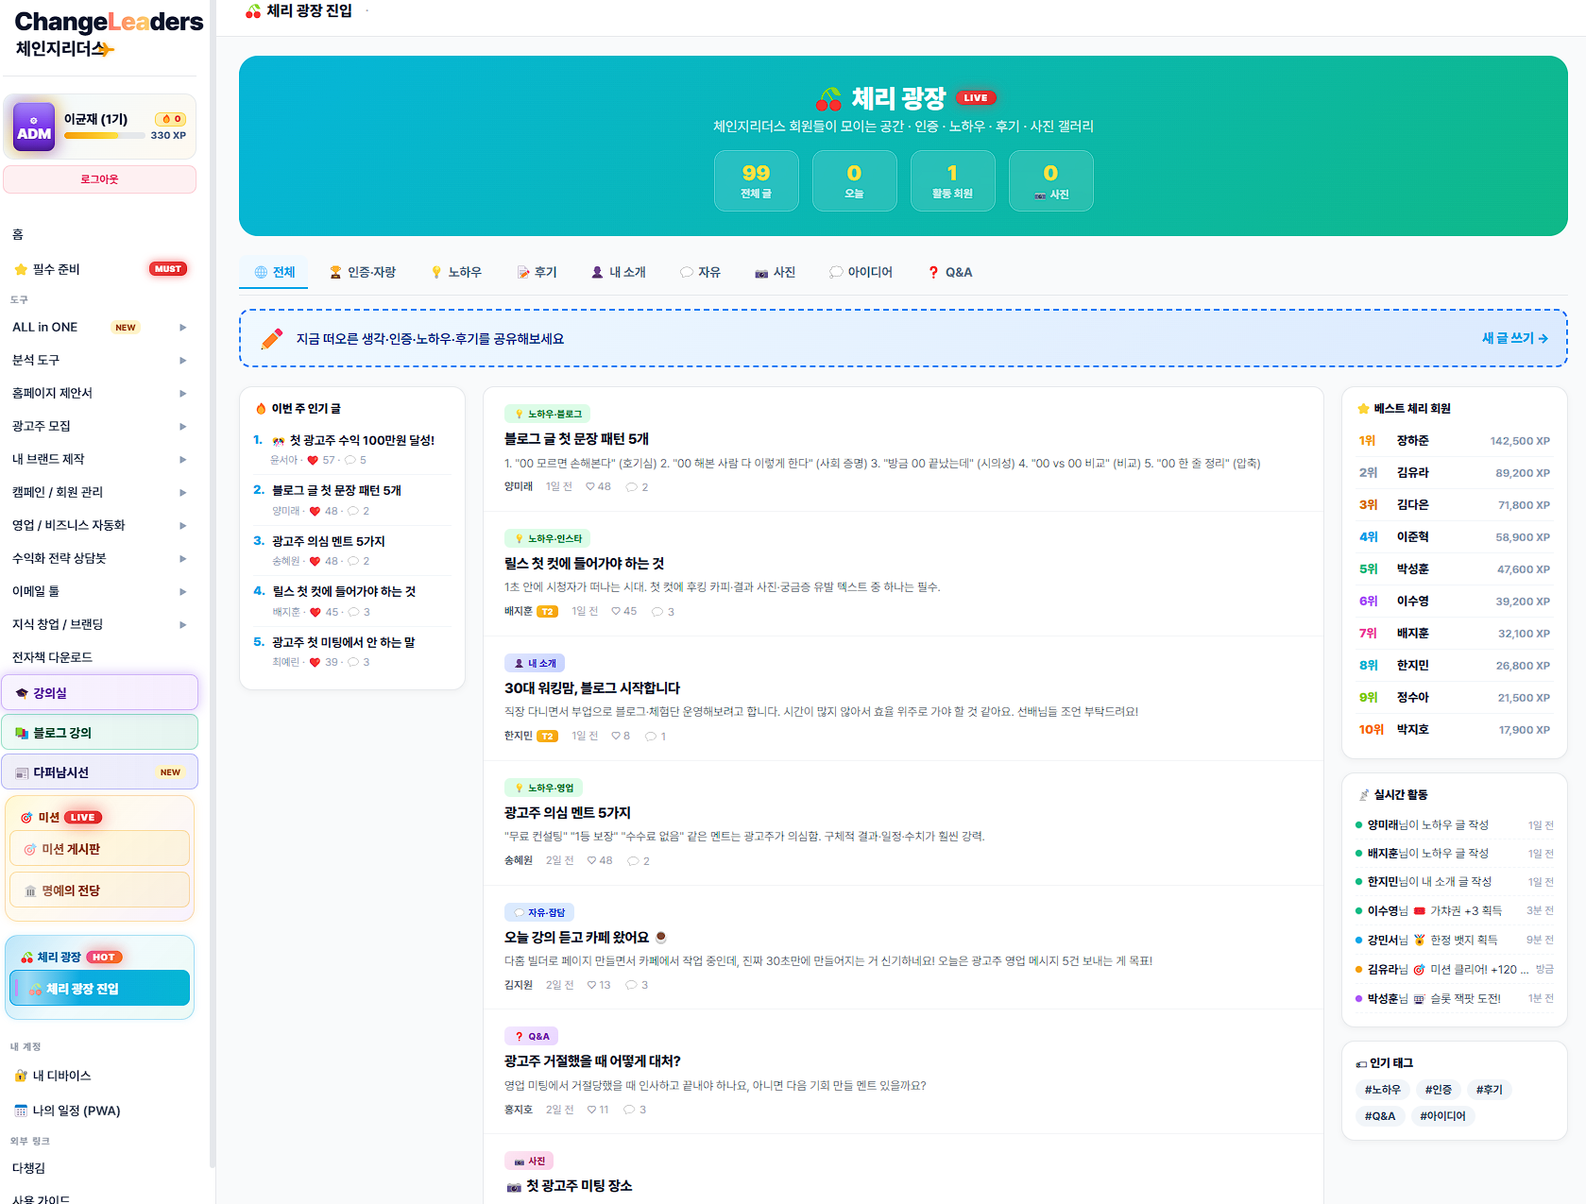Click the cherry icon beside 체리 광장 title
This screenshot has height=1204, width=1586.
pyautogui.click(x=828, y=98)
